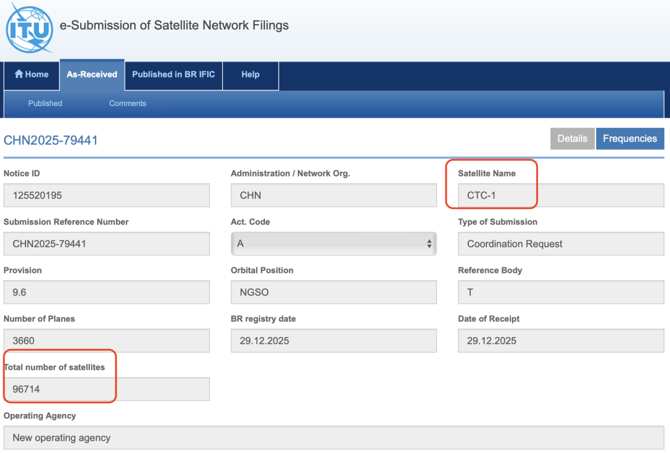Image resolution: width=670 pixels, height=453 pixels.
Task: Select the Published sub-menu link
Action: tap(45, 103)
